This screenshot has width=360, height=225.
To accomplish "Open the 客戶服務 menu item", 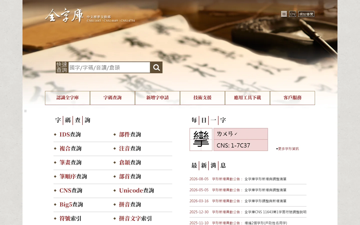I will click(292, 98).
